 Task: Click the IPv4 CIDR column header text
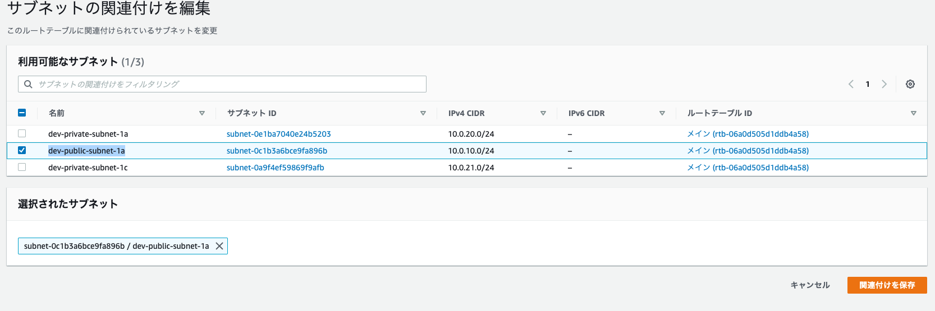point(466,113)
